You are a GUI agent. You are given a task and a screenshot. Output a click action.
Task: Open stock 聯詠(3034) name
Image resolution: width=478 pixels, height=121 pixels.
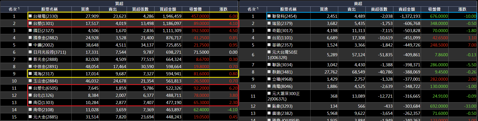tap(282, 65)
